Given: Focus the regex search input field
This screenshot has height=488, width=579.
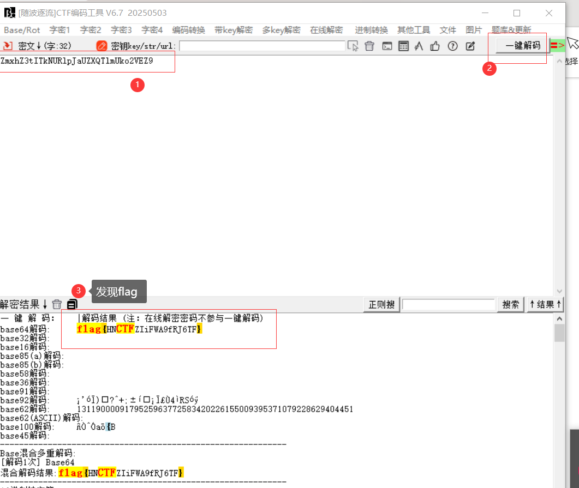Looking at the screenshot, I should point(449,305).
